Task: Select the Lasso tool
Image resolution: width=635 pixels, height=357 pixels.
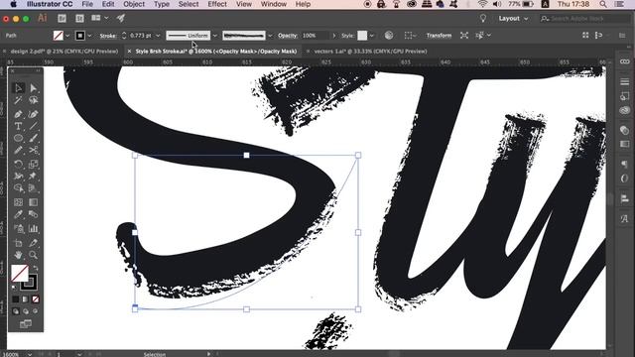Action: point(33,100)
